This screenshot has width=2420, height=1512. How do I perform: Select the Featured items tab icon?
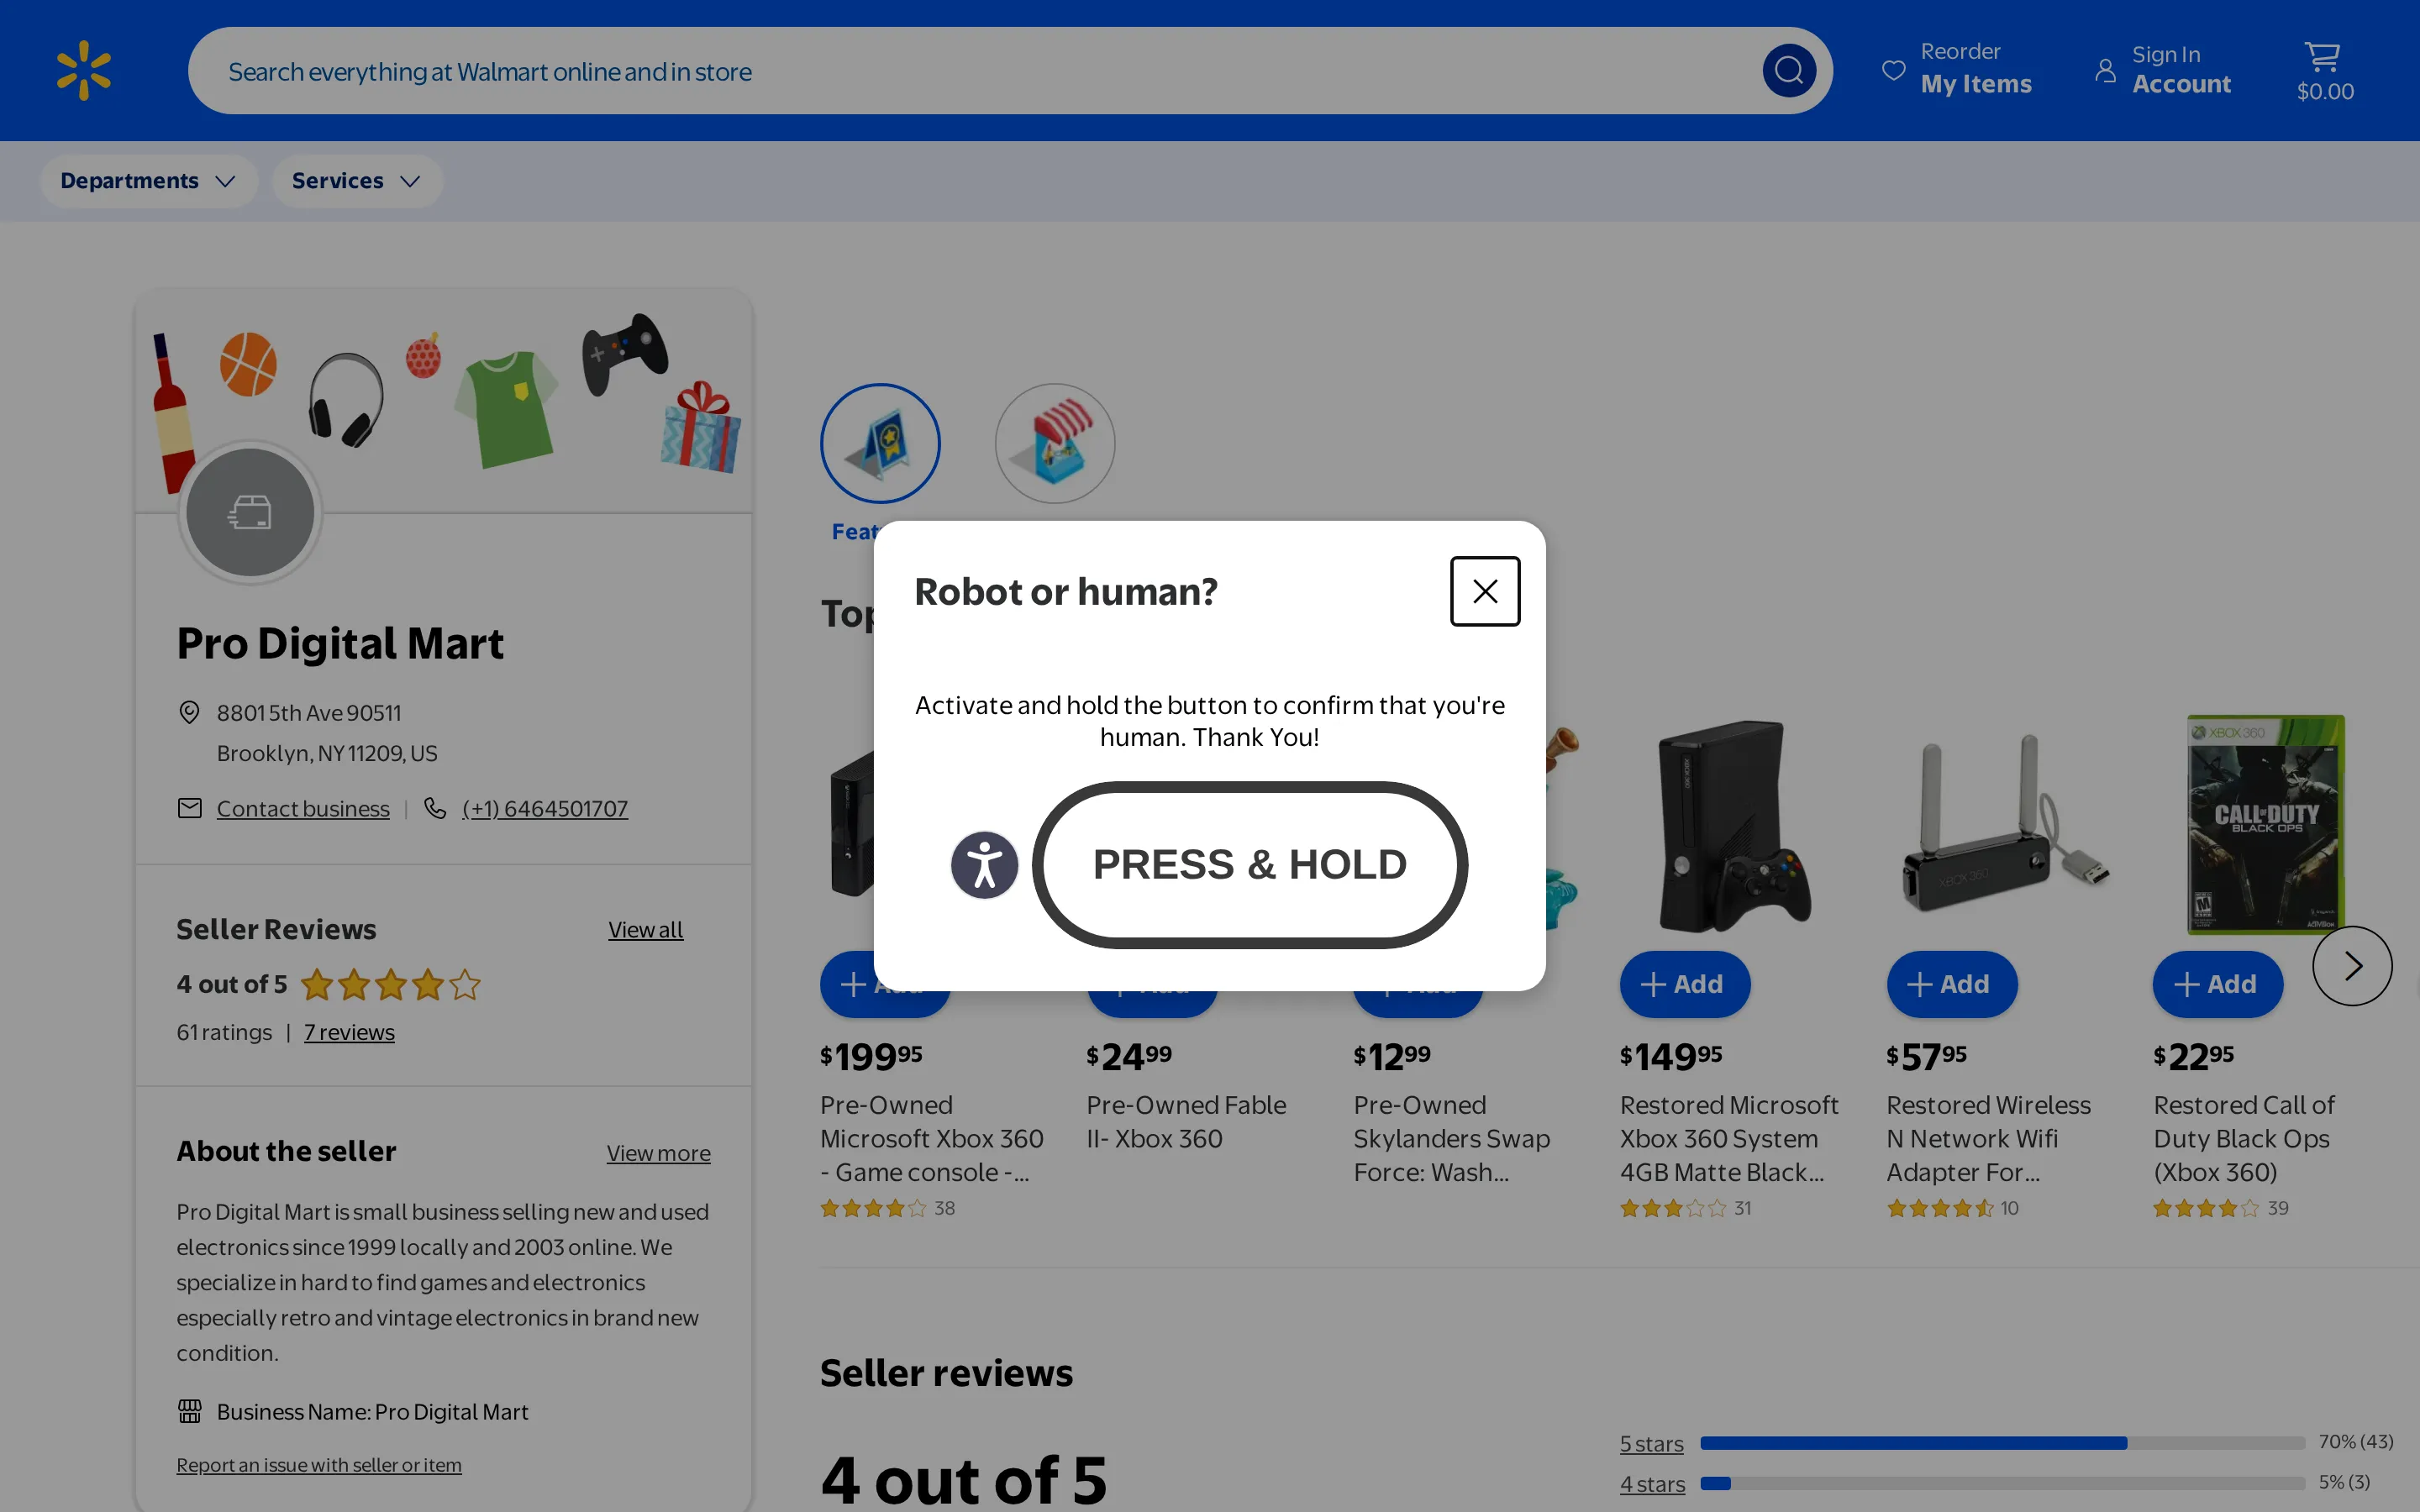pos(880,443)
